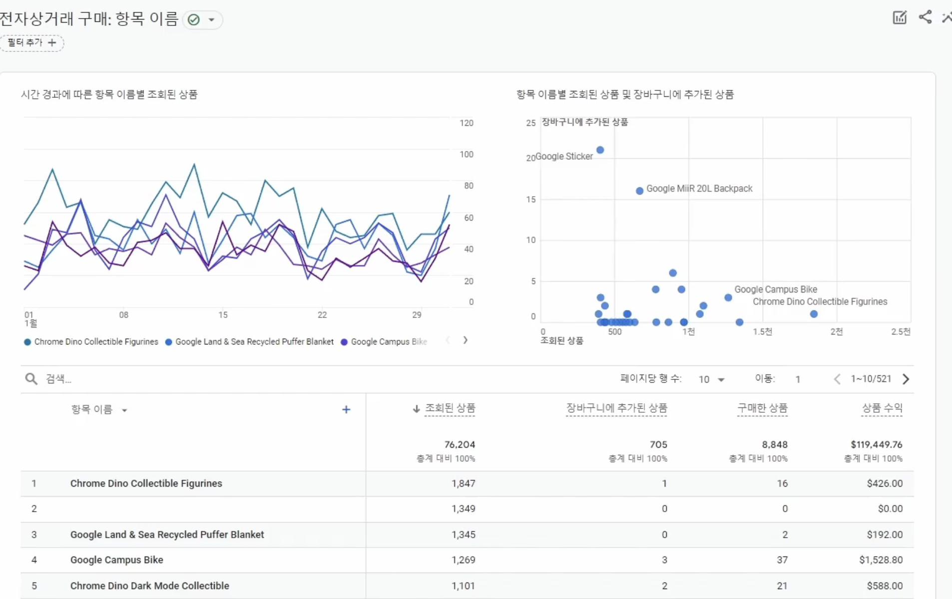This screenshot has height=599, width=952.
Task: Select row Chrome Dino Collectible Figurines
Action: [x=467, y=484]
